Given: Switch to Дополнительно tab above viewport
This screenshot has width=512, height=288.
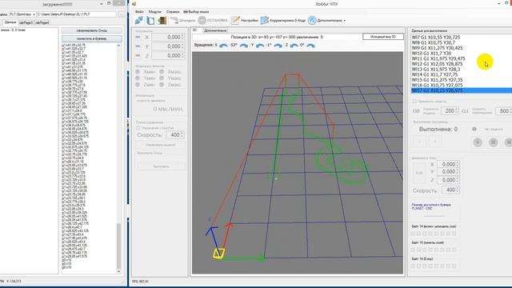Looking at the screenshot, I should coord(215,30).
